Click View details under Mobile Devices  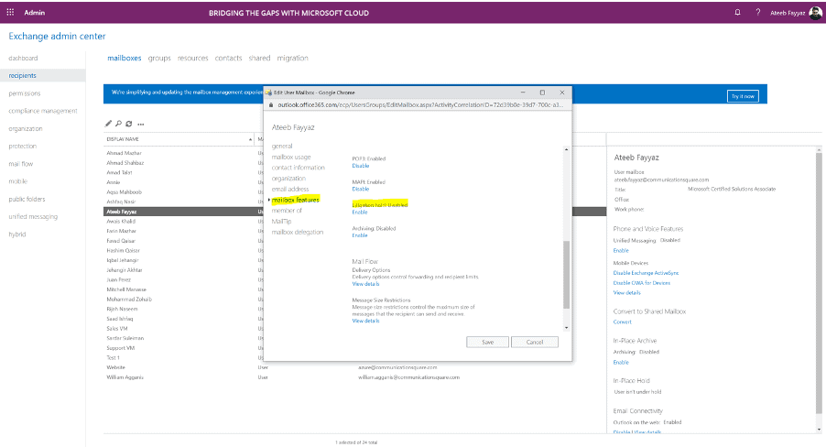coord(627,292)
